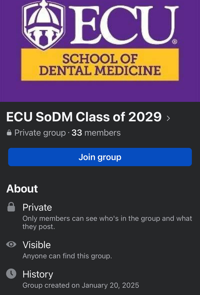Viewport: 200px width, 295px height.
Task: Click the clock icon next to History
Action: coord(11,274)
